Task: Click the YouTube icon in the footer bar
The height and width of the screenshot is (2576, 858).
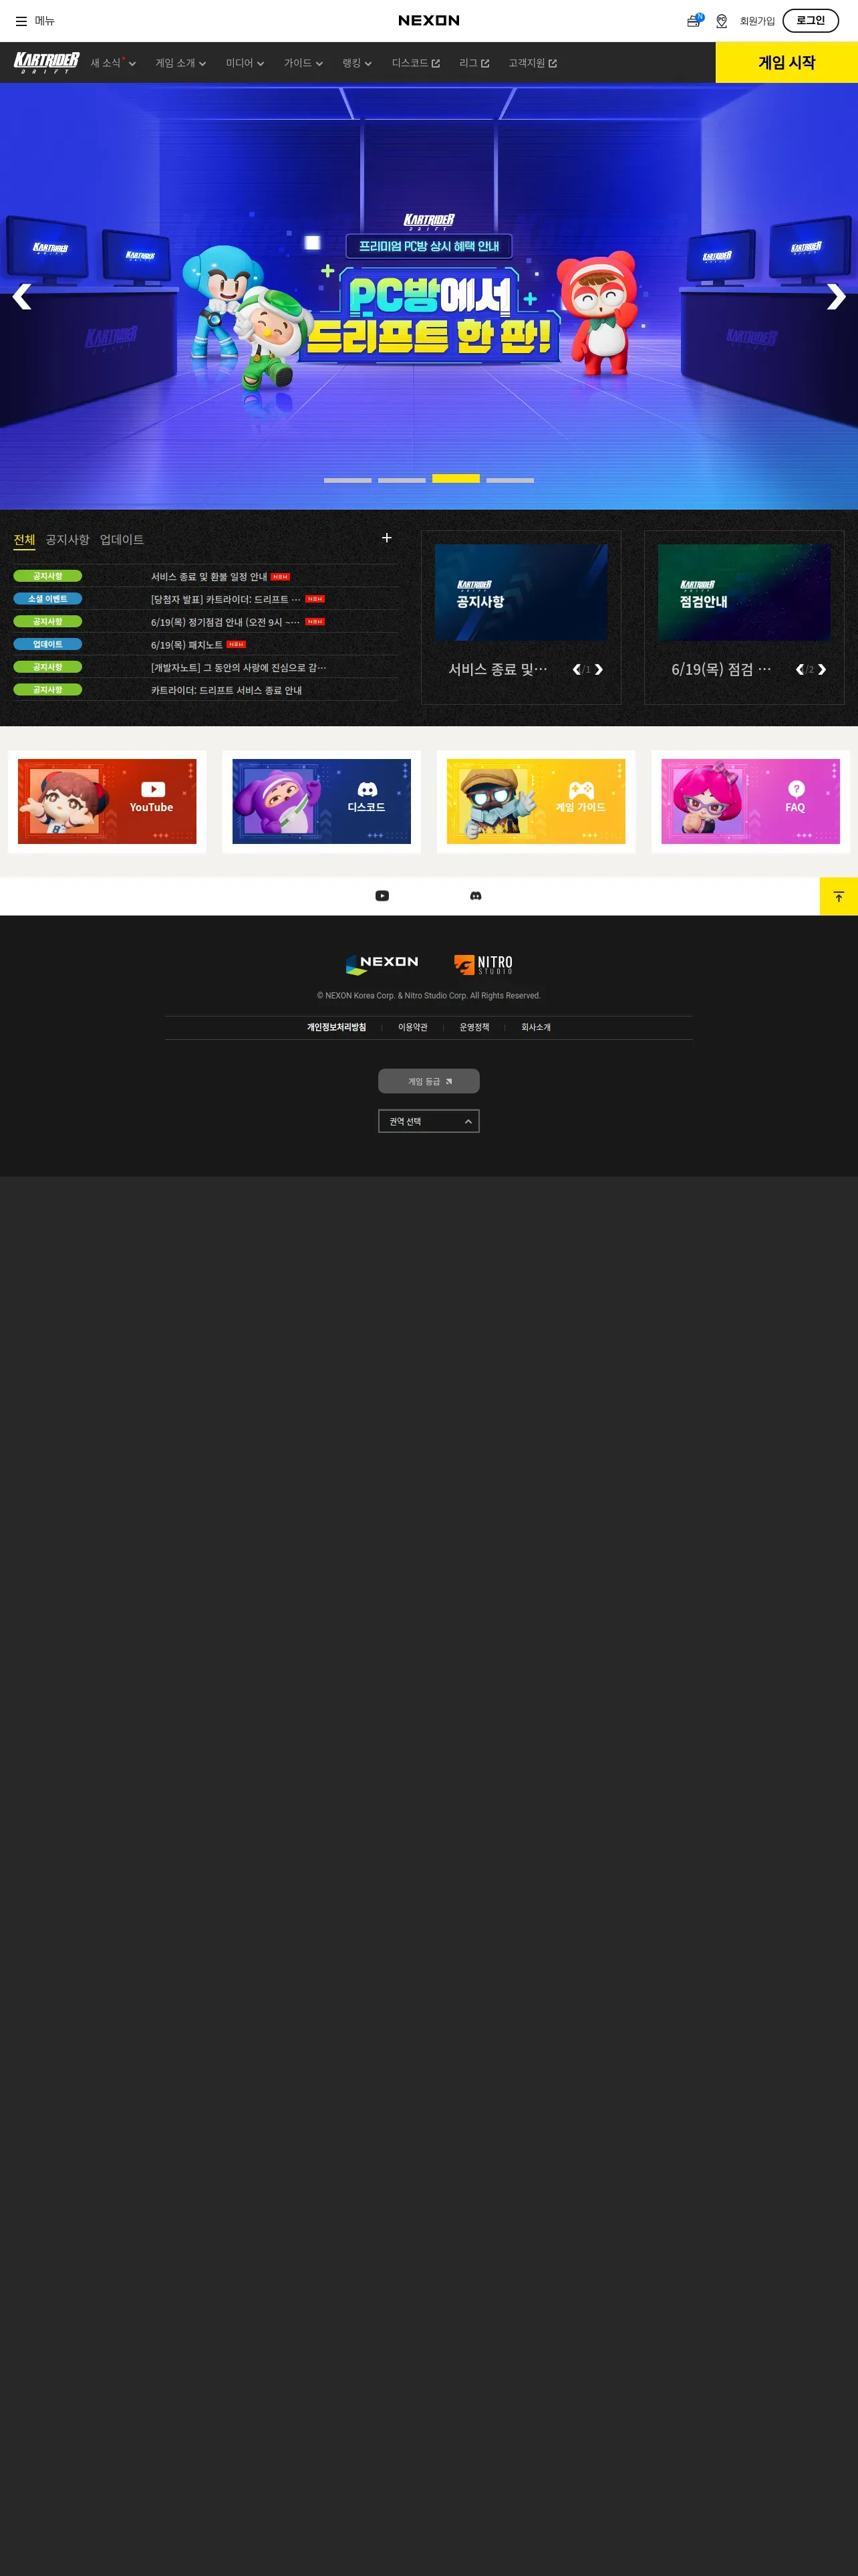Action: (382, 896)
